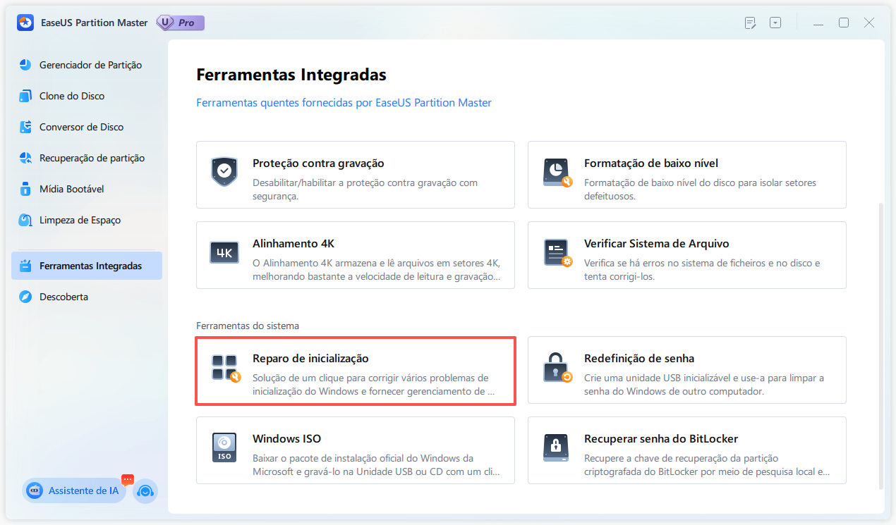Screen dimensions: 896x525
Task: Open the support headset icon
Action: 145,490
